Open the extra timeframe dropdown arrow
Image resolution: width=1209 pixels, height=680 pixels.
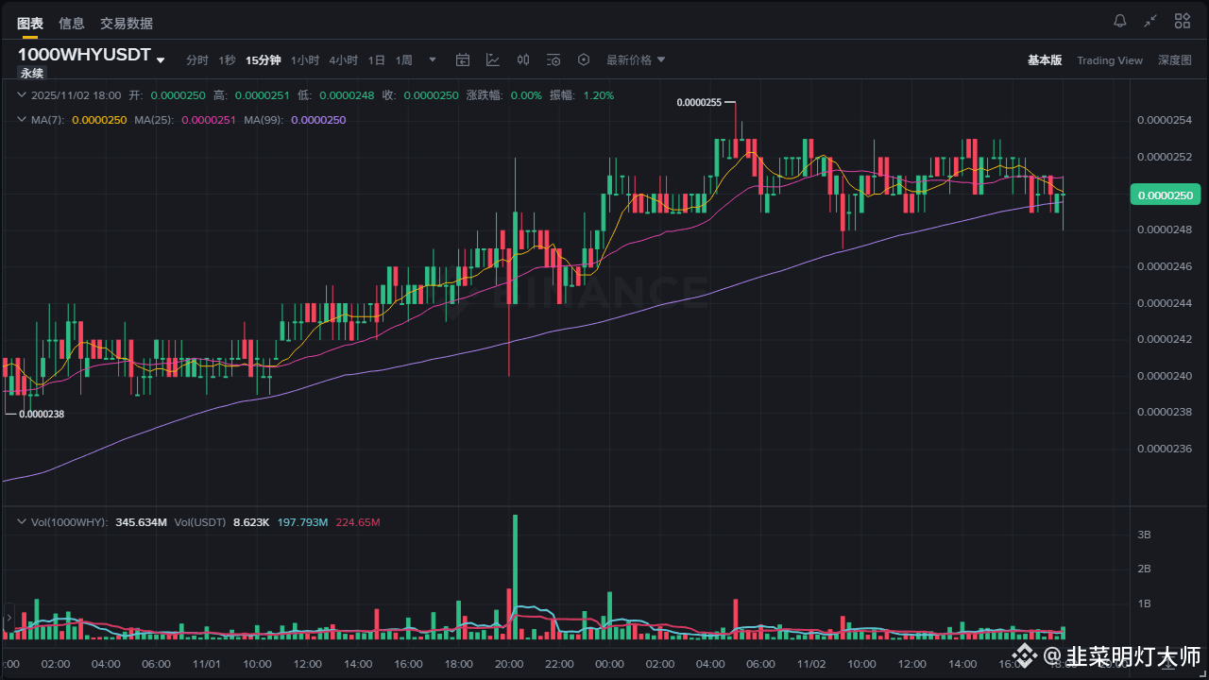[x=432, y=59]
